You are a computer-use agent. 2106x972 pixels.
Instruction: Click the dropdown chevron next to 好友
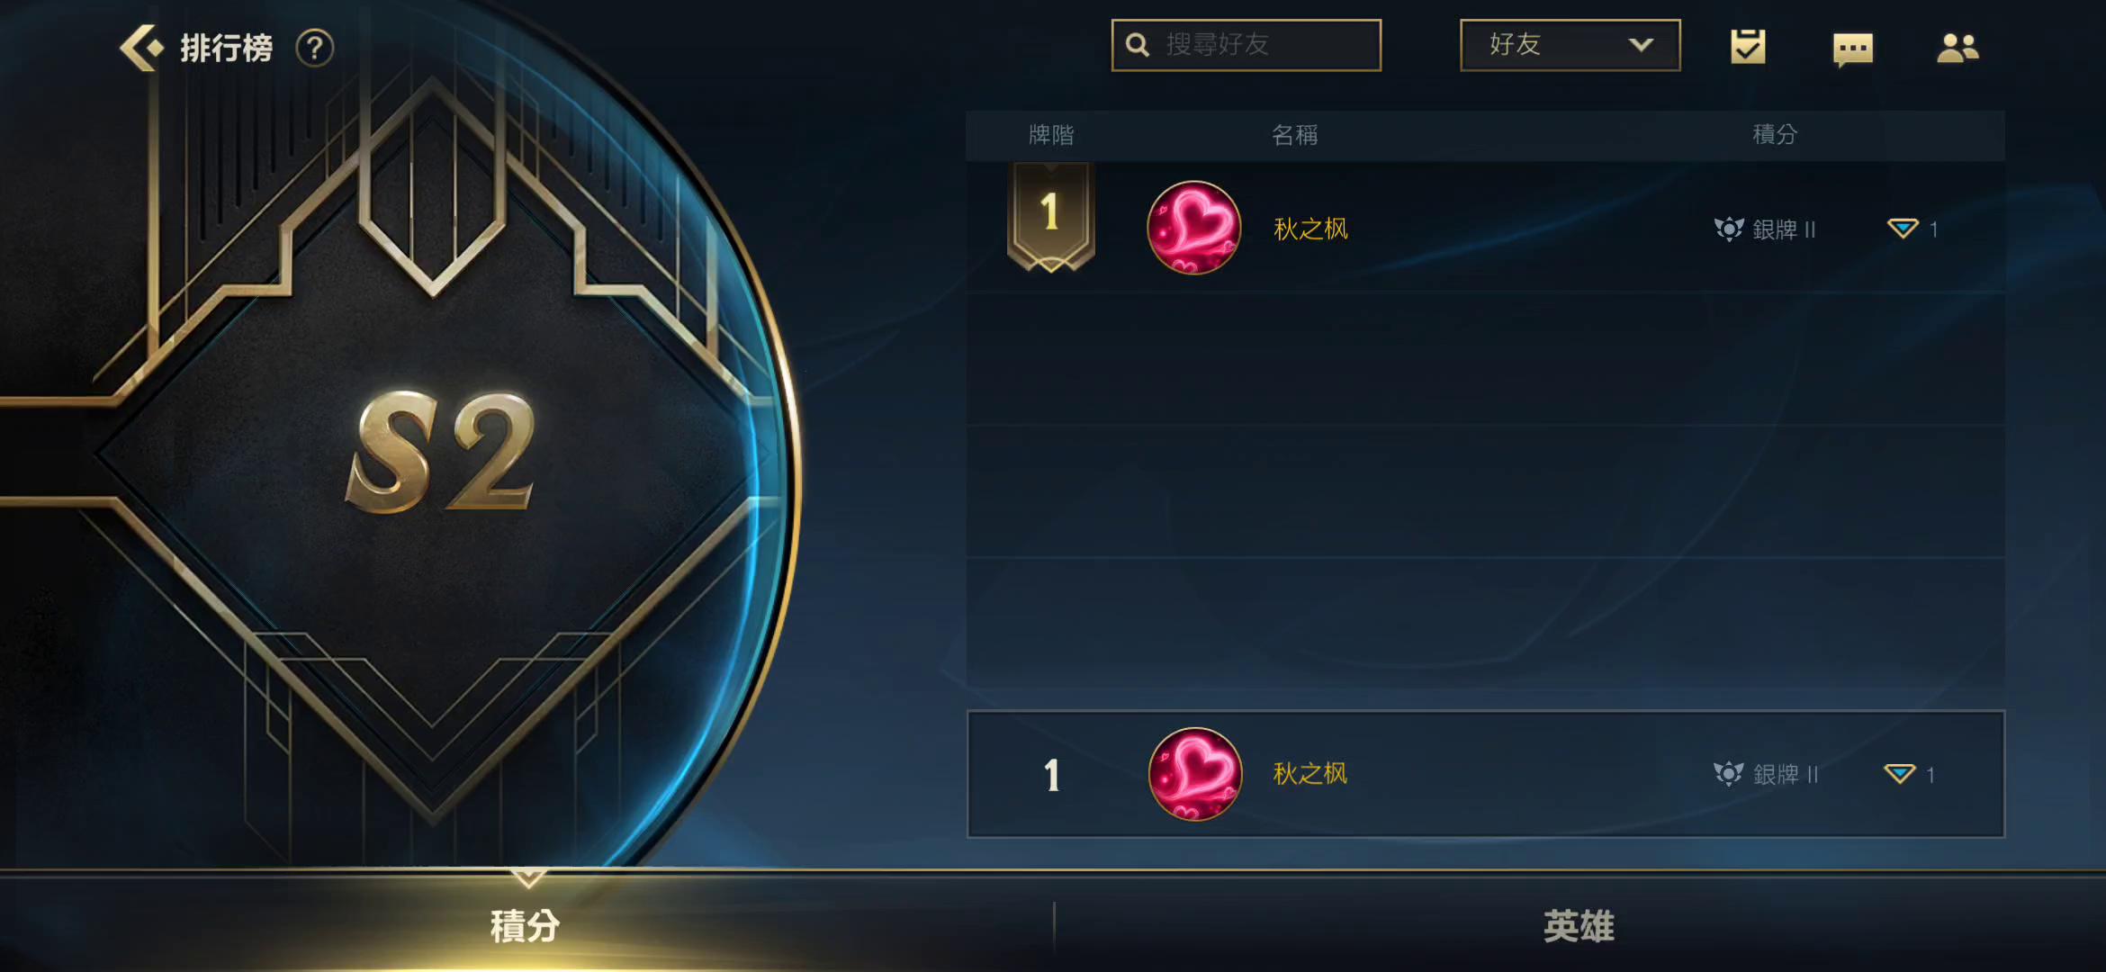pos(1642,45)
